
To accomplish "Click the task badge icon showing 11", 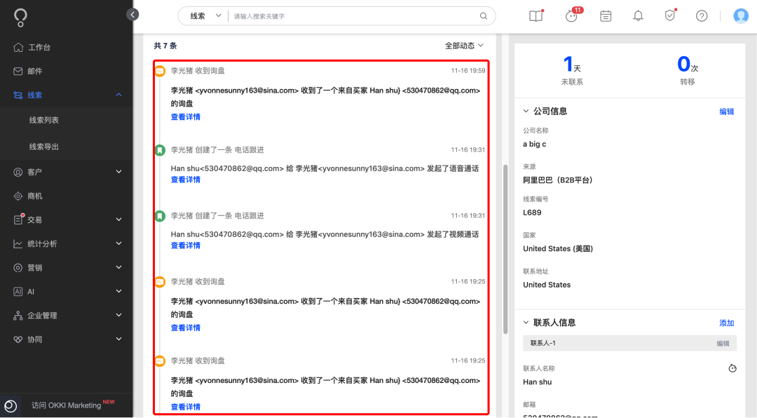I will (572, 15).
